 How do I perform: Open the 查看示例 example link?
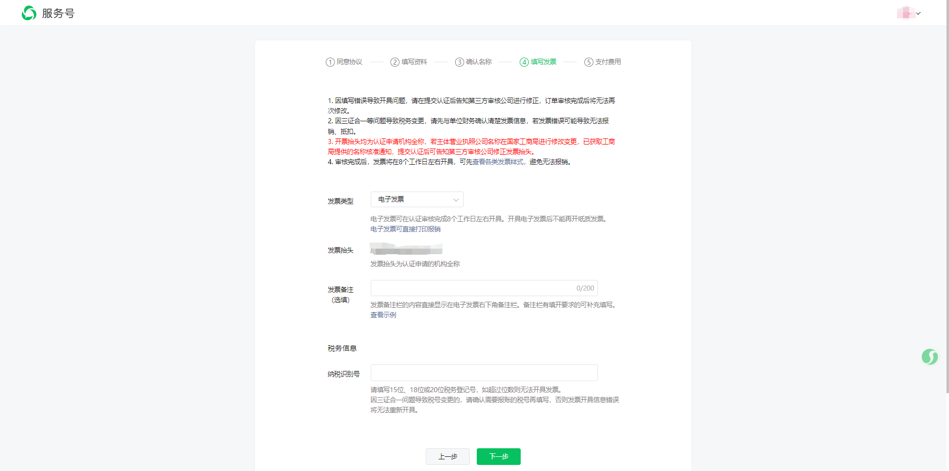tap(382, 315)
